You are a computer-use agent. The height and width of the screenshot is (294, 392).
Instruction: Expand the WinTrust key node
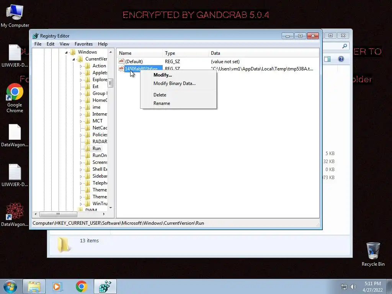81,204
